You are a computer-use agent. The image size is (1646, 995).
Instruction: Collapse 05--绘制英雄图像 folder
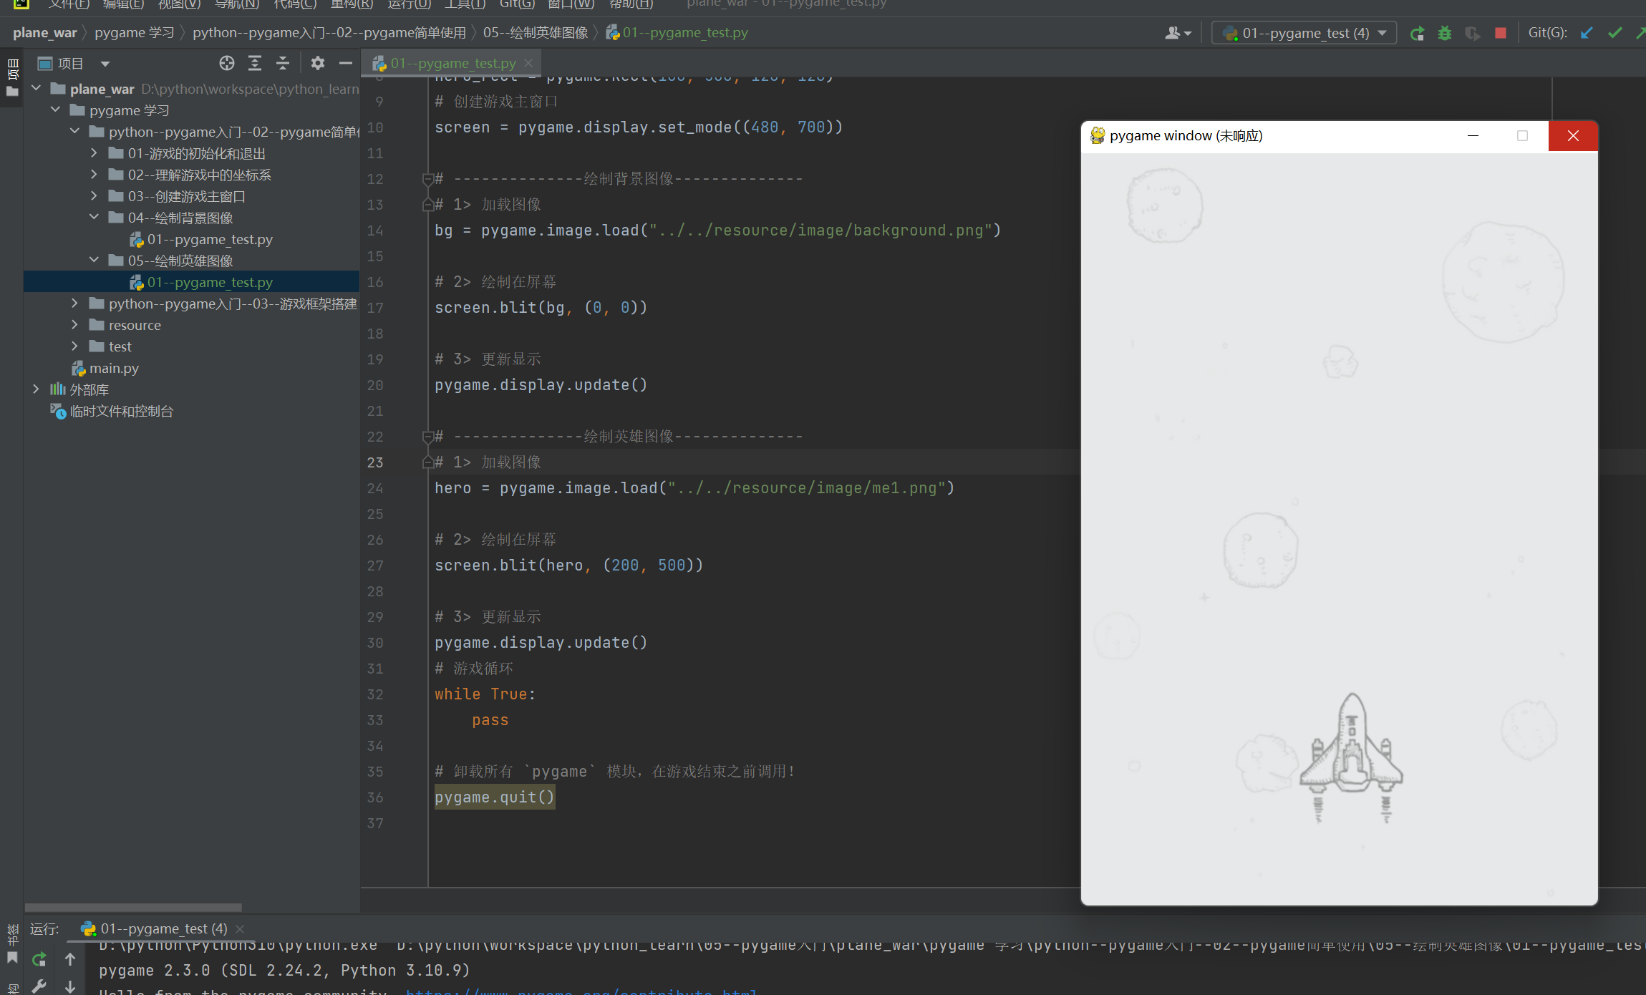pyautogui.click(x=94, y=260)
